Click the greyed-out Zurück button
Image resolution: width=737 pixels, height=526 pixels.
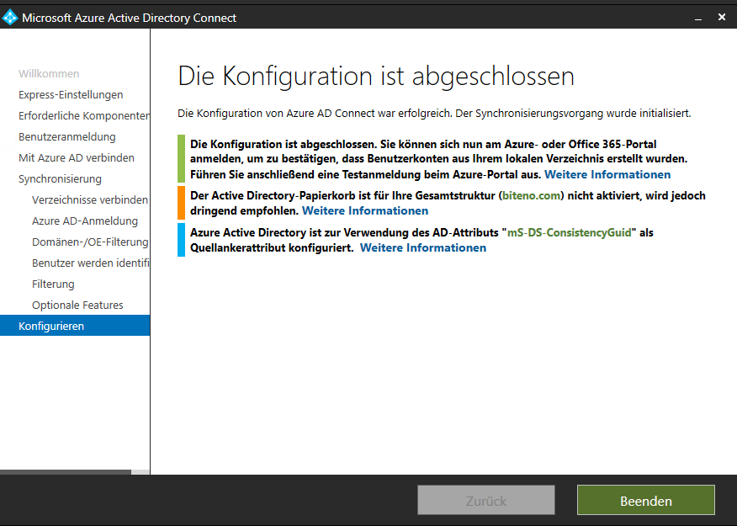(x=486, y=501)
